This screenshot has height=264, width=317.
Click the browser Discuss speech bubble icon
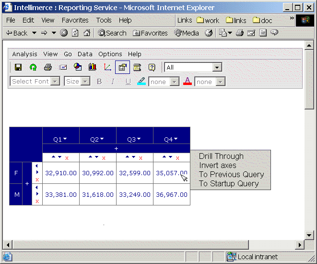(274, 33)
